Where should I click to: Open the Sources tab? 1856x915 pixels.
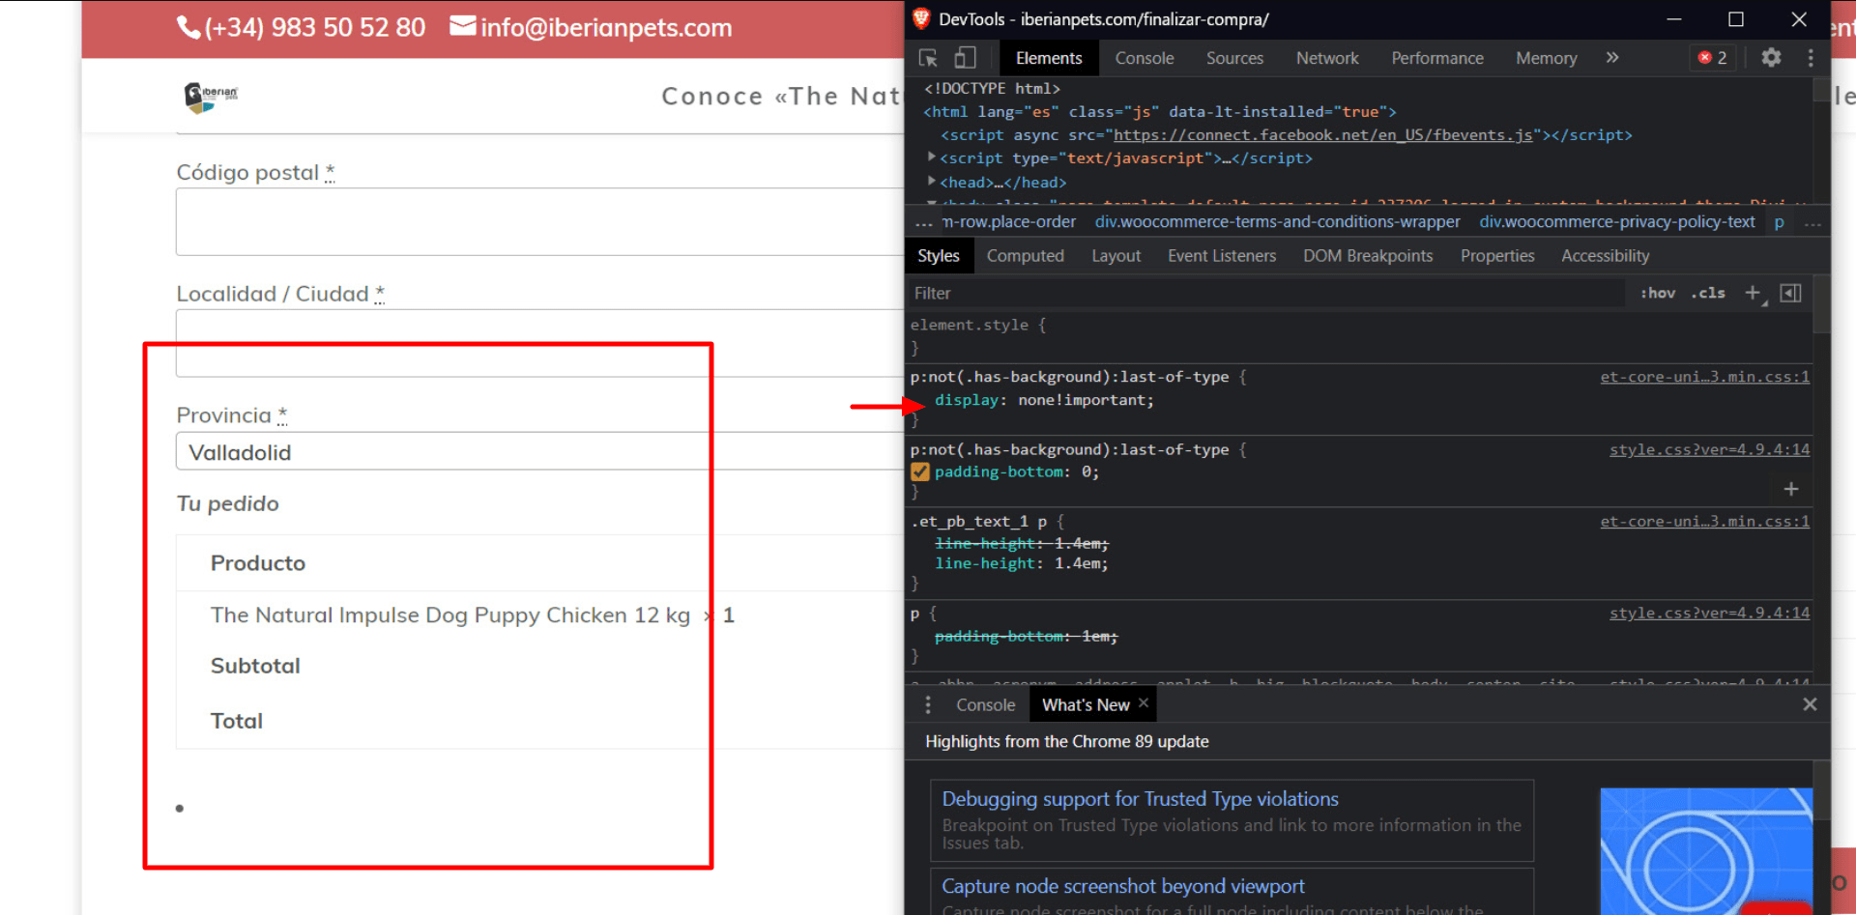1234,58
